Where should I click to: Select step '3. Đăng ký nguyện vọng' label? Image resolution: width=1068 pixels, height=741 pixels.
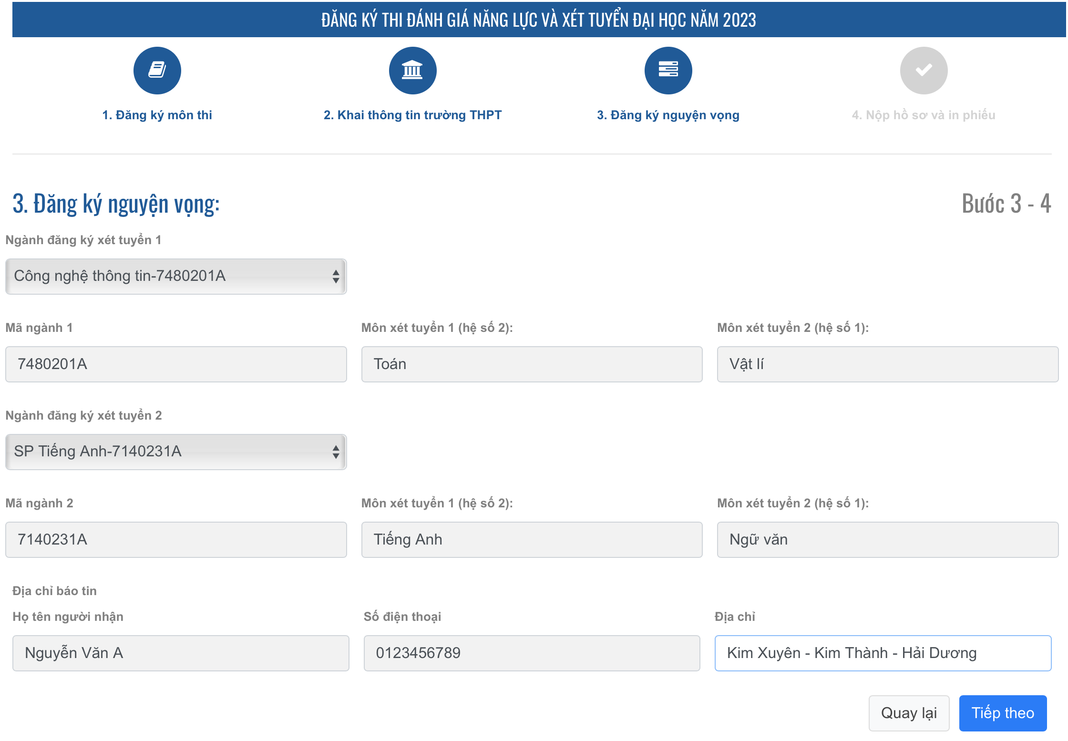[x=668, y=115]
